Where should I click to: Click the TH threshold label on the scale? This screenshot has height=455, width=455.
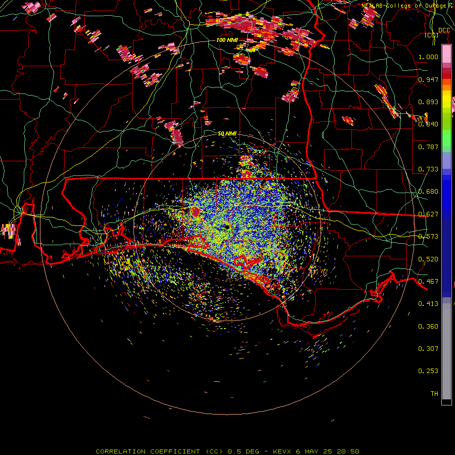pyautogui.click(x=434, y=393)
